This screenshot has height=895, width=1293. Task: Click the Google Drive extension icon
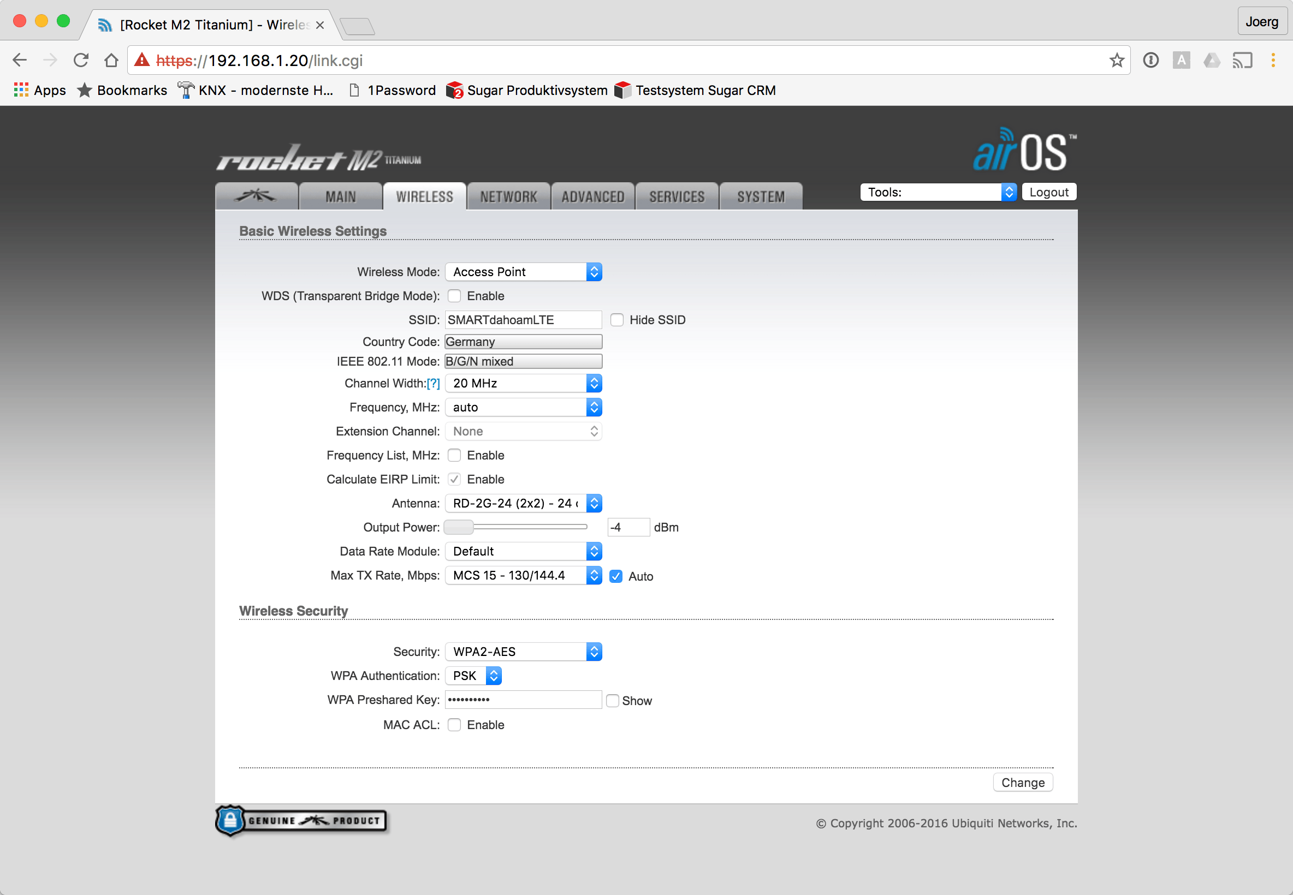(1212, 60)
